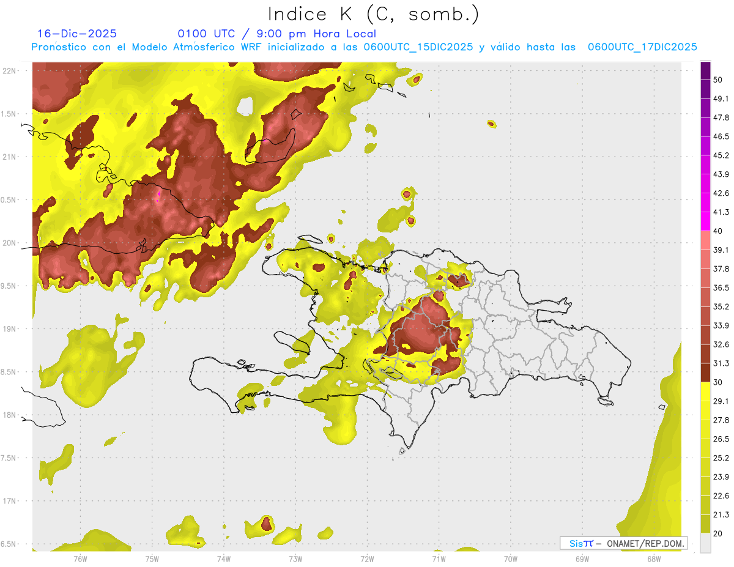
Task: Click the '45.2' color scale label
Action: [x=721, y=155]
